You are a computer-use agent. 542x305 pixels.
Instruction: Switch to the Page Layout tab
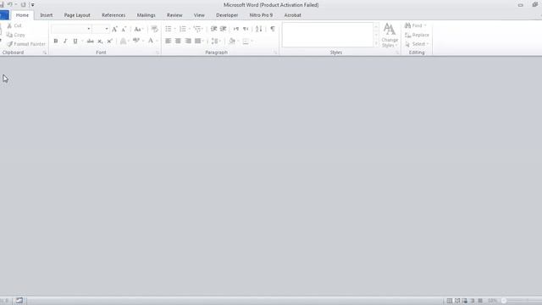[x=77, y=15]
